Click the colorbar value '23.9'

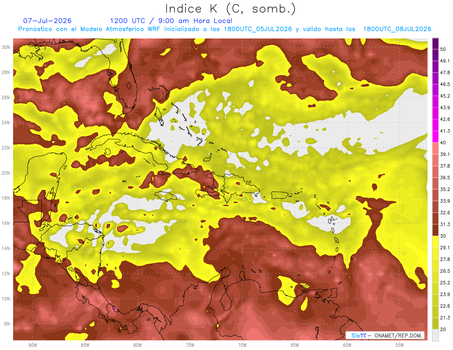coord(445,294)
